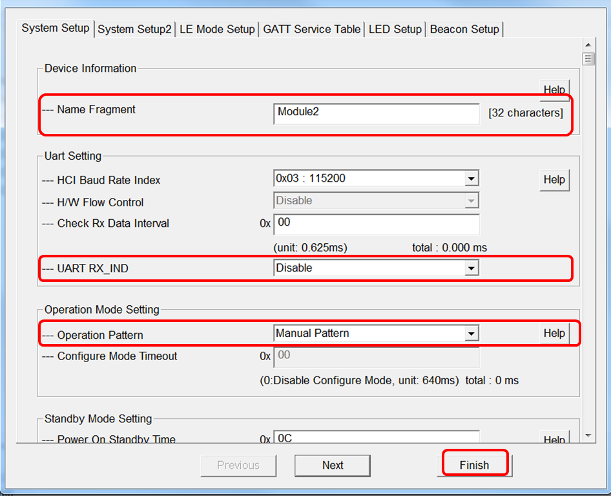Expand the HCI Baud Rate Index dropdown
Image resolution: width=611 pixels, height=496 pixels.
tap(471, 179)
